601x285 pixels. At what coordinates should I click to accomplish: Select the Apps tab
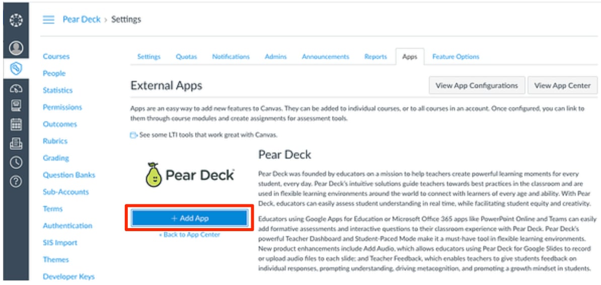click(x=410, y=57)
